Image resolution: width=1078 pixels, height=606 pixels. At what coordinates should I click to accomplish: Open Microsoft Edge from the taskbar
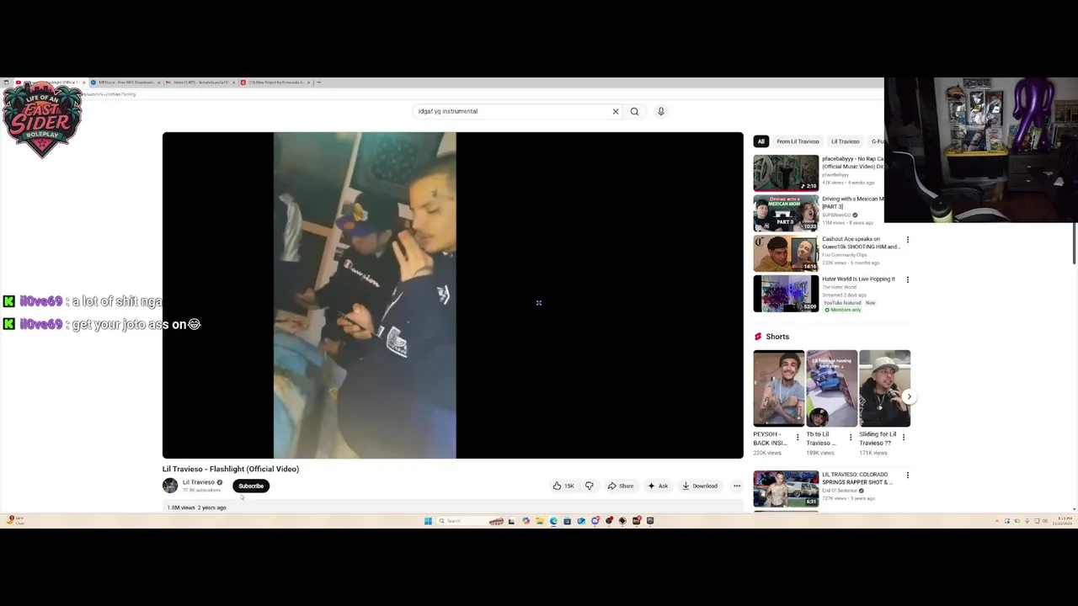[553, 521]
